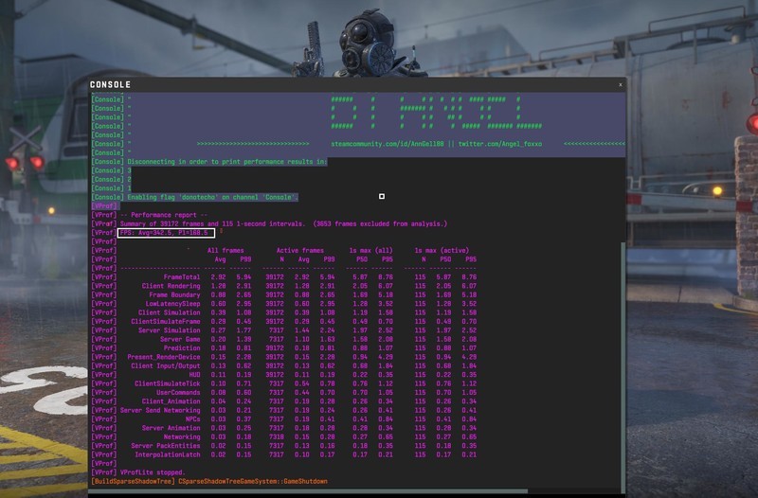Click the LowLatencySleep row label
The width and height of the screenshot is (758, 498).
(173, 304)
